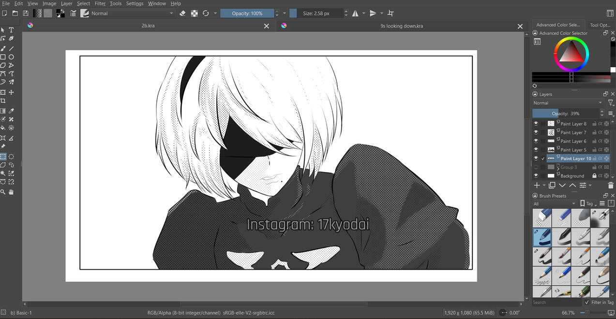Click the Open file icon
The height and width of the screenshot is (319, 616).
pos(15,14)
